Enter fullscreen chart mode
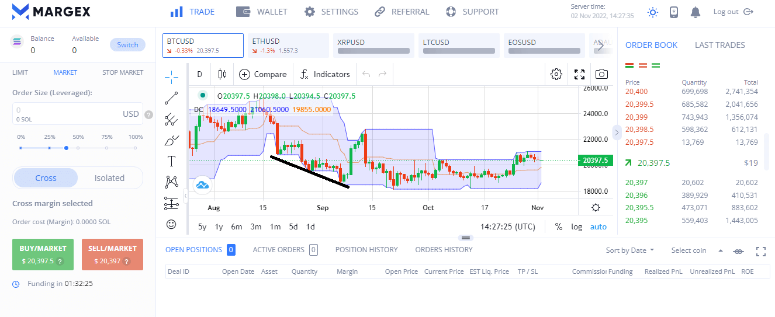Screen dimensions: 775x317 [x=579, y=74]
